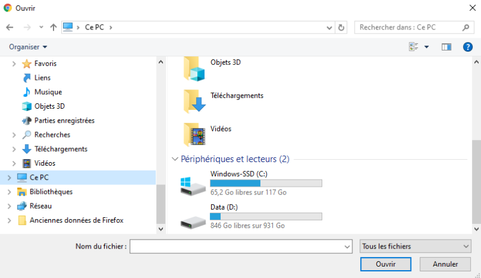This screenshot has height=278, width=481.
Task: Click the computer icon in address bar
Action: coord(68,27)
